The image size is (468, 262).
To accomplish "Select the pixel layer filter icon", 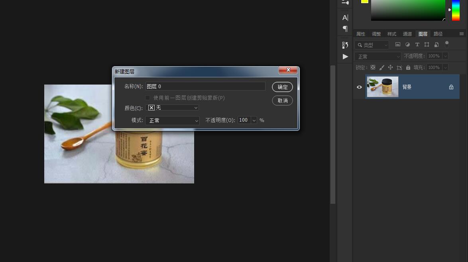I will coord(397,44).
